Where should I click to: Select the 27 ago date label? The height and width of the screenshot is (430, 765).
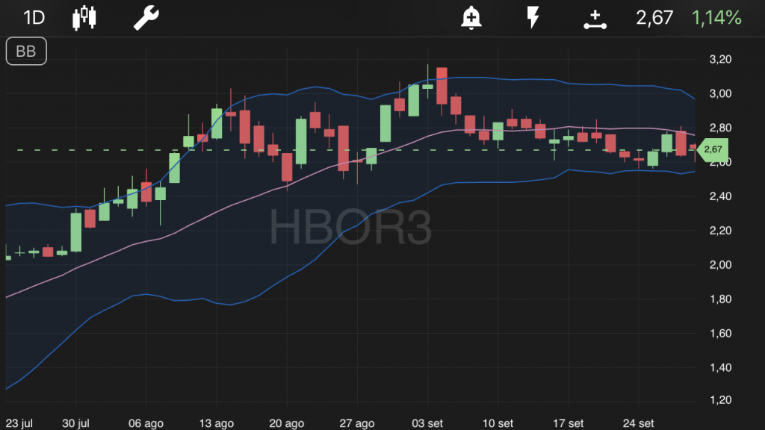(x=356, y=423)
